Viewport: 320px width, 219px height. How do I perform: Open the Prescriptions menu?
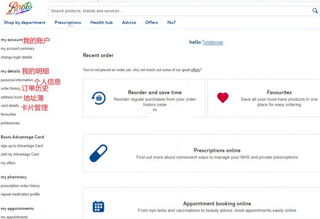click(x=68, y=23)
